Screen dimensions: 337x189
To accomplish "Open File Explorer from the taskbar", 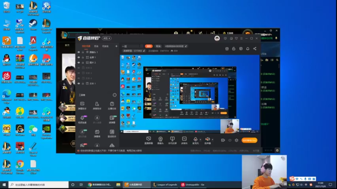I will point(118,184).
